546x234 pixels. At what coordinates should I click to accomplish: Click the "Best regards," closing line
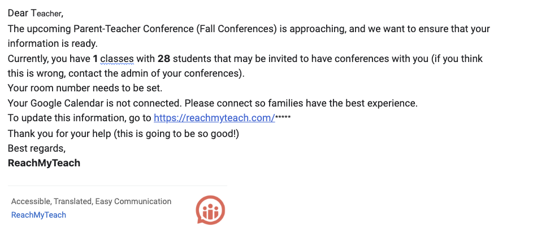tap(37, 148)
